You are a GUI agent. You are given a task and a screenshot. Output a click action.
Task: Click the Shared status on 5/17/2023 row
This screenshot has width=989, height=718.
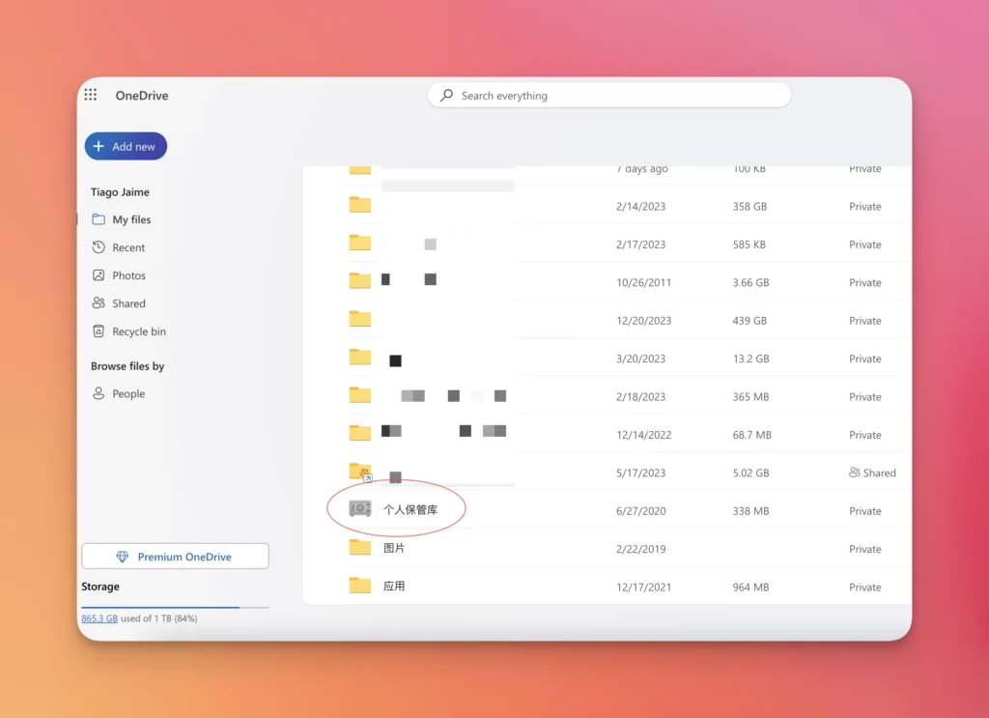pyautogui.click(x=872, y=473)
